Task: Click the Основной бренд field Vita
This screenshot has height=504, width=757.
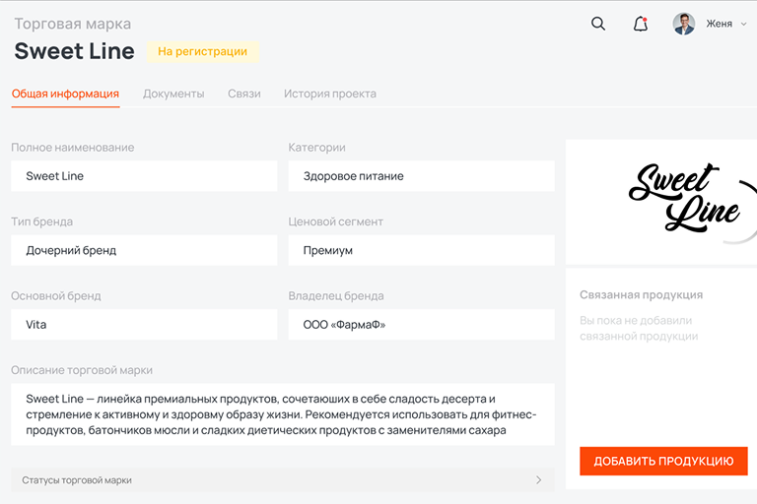Action: (x=144, y=324)
